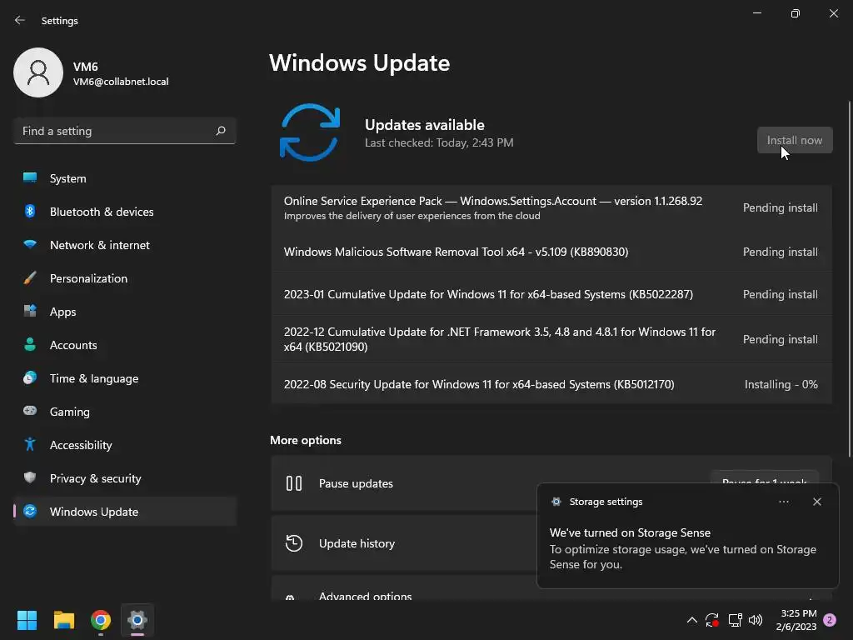Screen dimensions: 853x640
Task: Click the Apps grid icon
Action: tap(30, 311)
